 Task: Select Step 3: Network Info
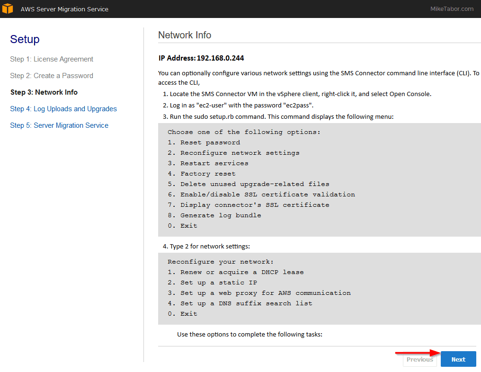44,92
